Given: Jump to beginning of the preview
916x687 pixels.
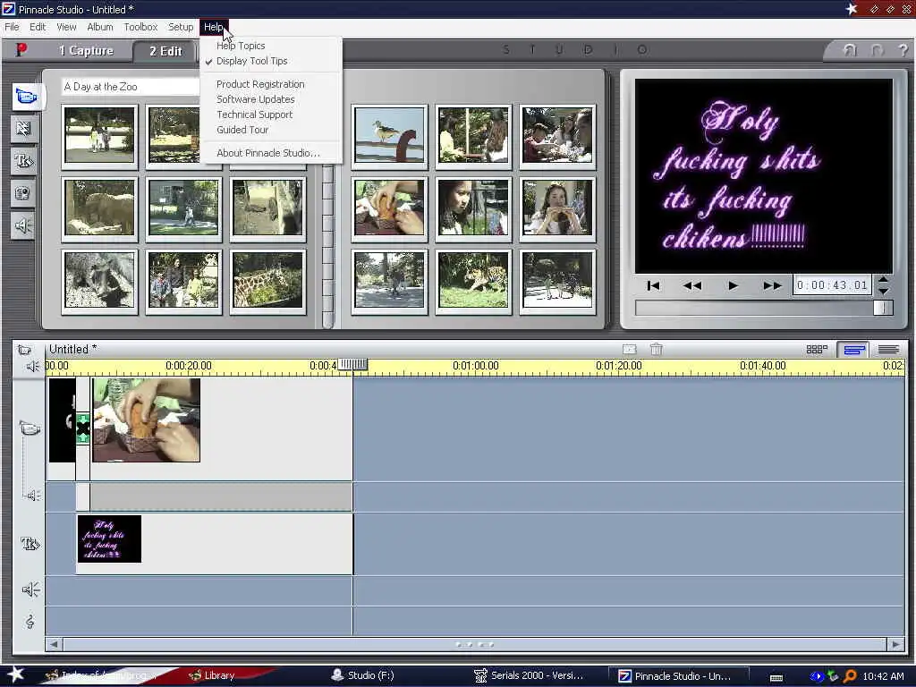Looking at the screenshot, I should point(653,285).
